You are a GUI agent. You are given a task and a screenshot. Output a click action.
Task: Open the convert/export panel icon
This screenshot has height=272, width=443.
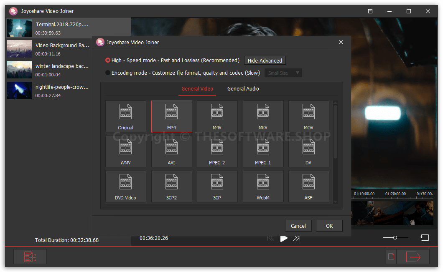(413, 257)
